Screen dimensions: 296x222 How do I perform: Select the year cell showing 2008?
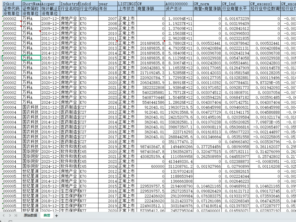point(108,23)
